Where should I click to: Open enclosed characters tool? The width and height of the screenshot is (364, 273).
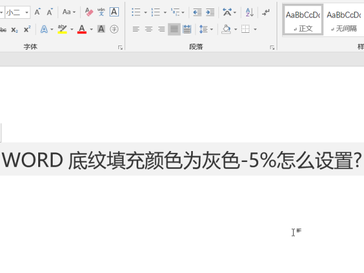114,29
